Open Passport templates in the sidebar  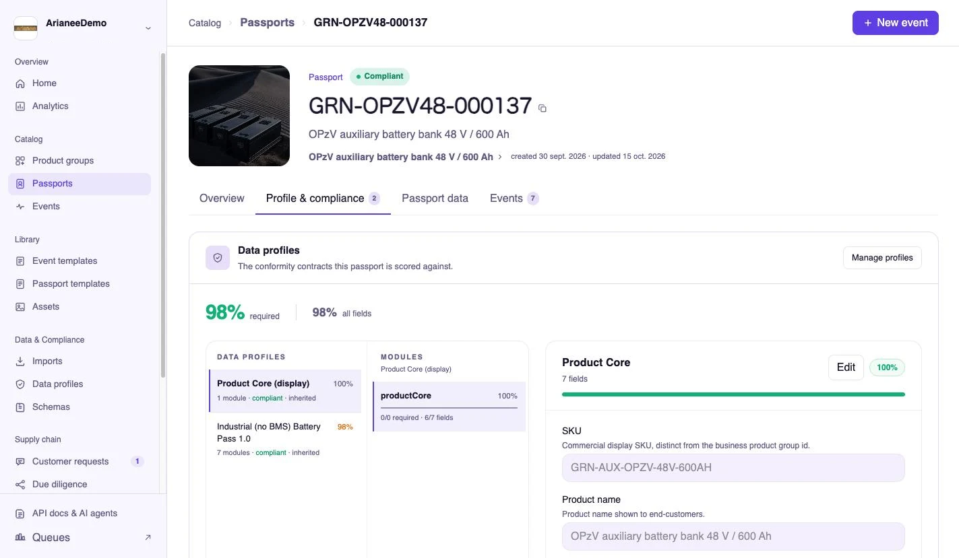[x=80, y=284]
